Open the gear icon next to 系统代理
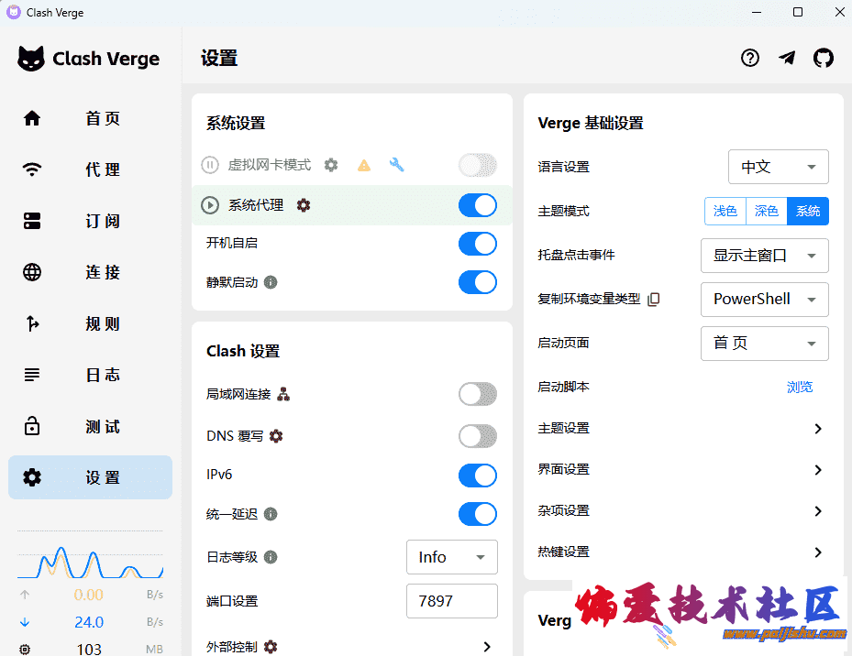Screen dimensions: 852x656 303,205
